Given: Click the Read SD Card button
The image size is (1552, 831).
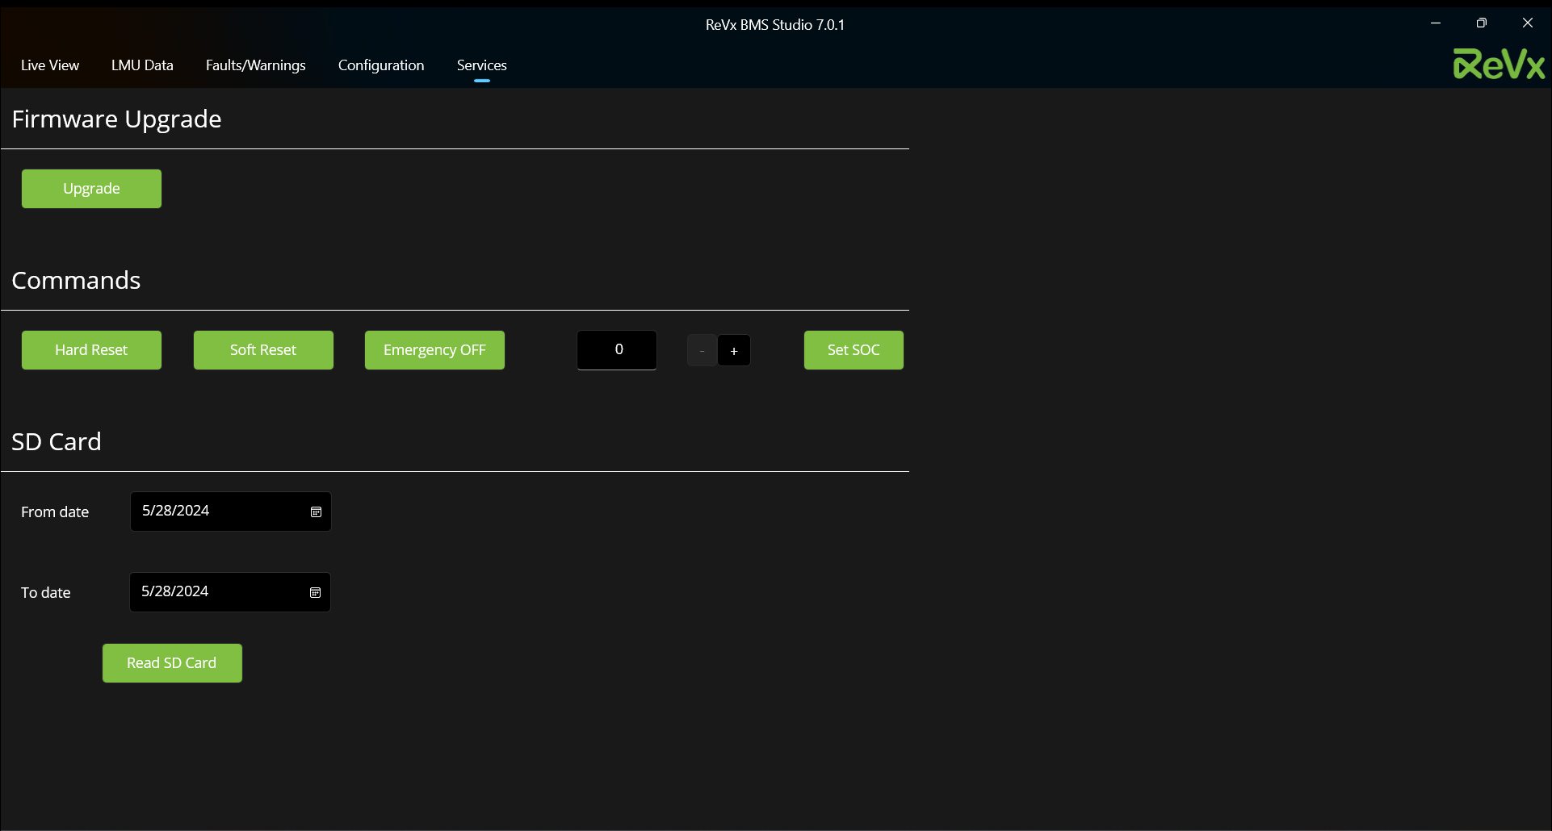Looking at the screenshot, I should (x=172, y=663).
